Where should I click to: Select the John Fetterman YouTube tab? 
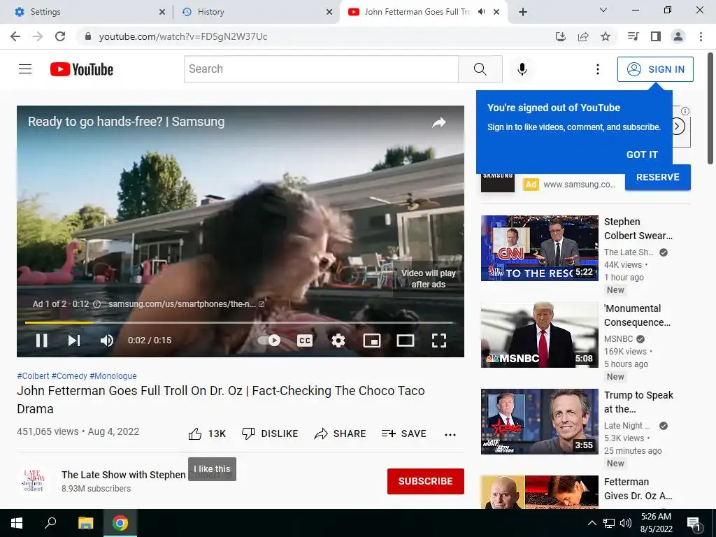(x=417, y=12)
